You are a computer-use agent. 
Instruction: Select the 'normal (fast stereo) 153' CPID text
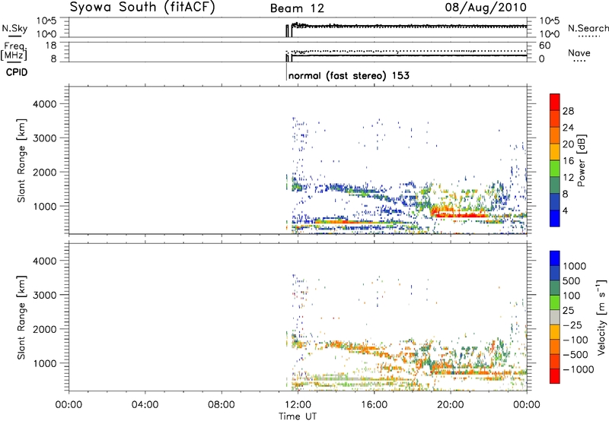349,75
